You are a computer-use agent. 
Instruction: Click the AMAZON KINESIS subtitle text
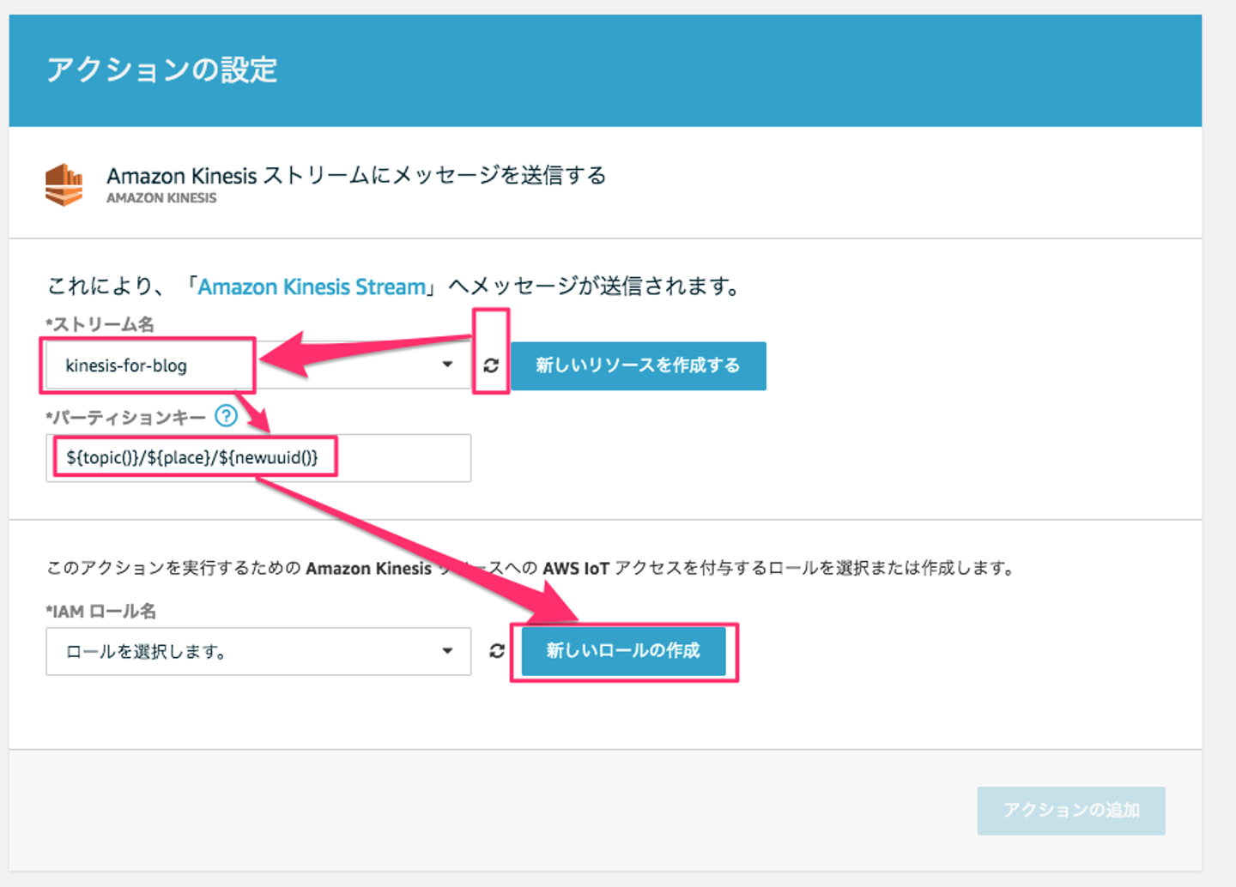pos(161,198)
